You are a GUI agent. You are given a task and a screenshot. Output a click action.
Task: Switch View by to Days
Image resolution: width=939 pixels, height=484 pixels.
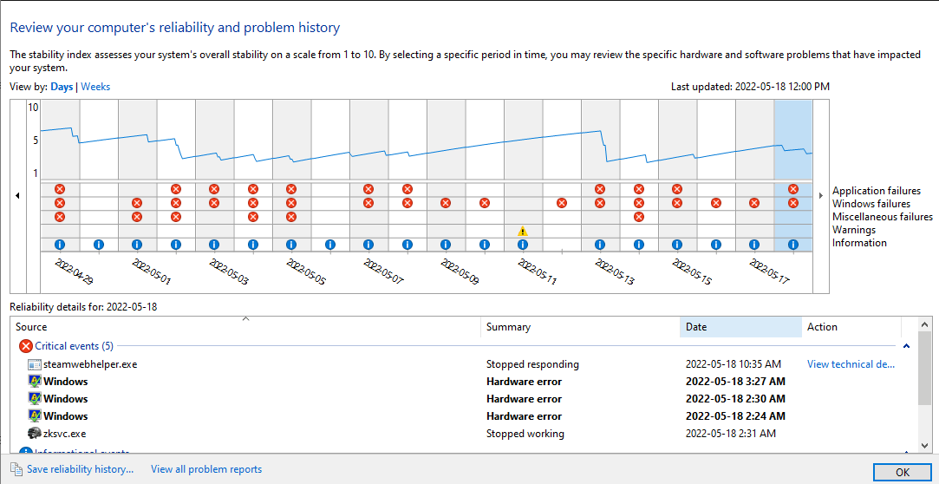click(62, 87)
